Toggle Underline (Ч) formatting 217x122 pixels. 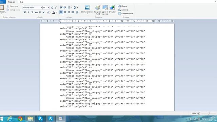(x=32, y=12)
